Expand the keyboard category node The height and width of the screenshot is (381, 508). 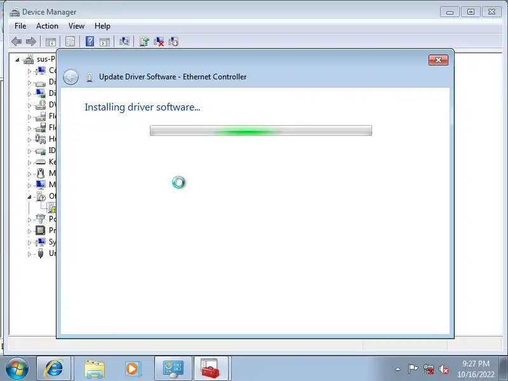click(x=29, y=163)
